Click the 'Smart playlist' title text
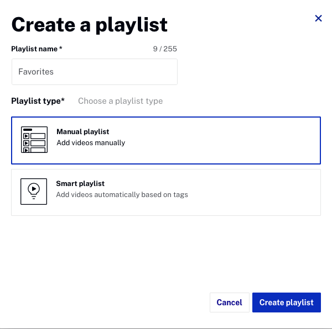This screenshot has width=332, height=329. [x=80, y=184]
